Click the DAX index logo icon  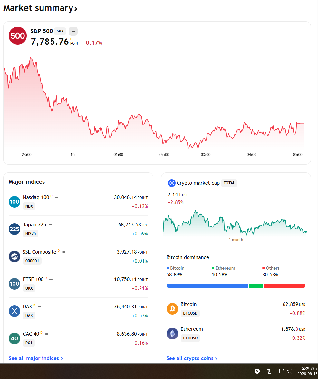tap(14, 311)
